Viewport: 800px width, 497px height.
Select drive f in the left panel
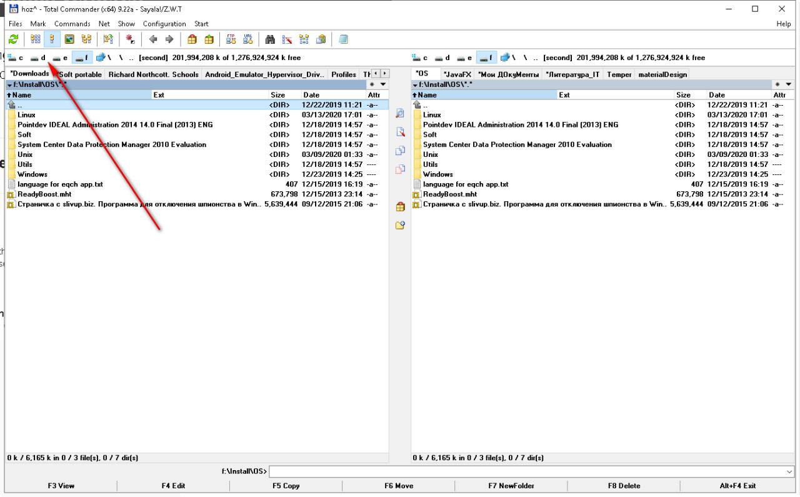(x=82, y=58)
